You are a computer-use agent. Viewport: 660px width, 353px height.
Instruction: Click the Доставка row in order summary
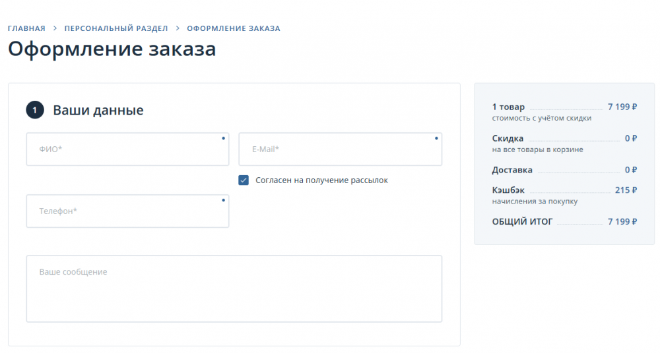[564, 170]
